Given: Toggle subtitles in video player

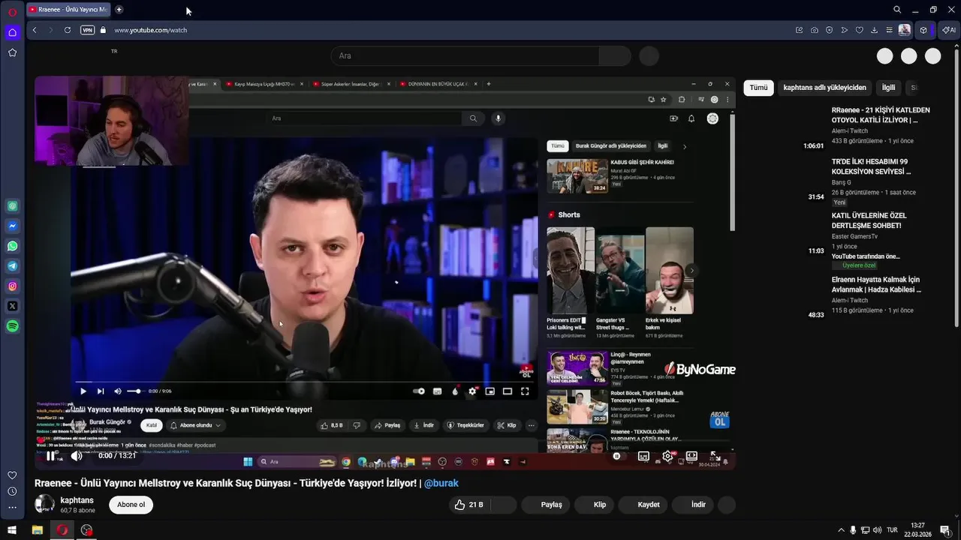Looking at the screenshot, I should [643, 456].
